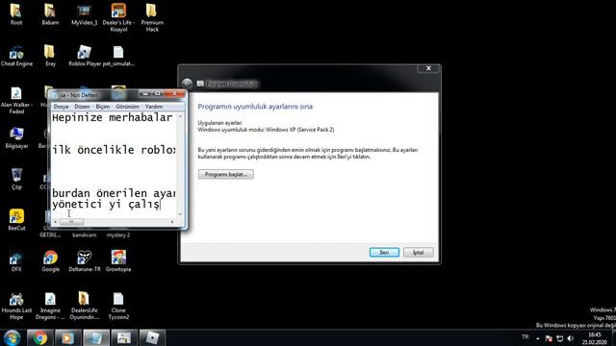The height and width of the screenshot is (346, 616).
Task: Show hidden tray icons arrow
Action: pos(538,338)
